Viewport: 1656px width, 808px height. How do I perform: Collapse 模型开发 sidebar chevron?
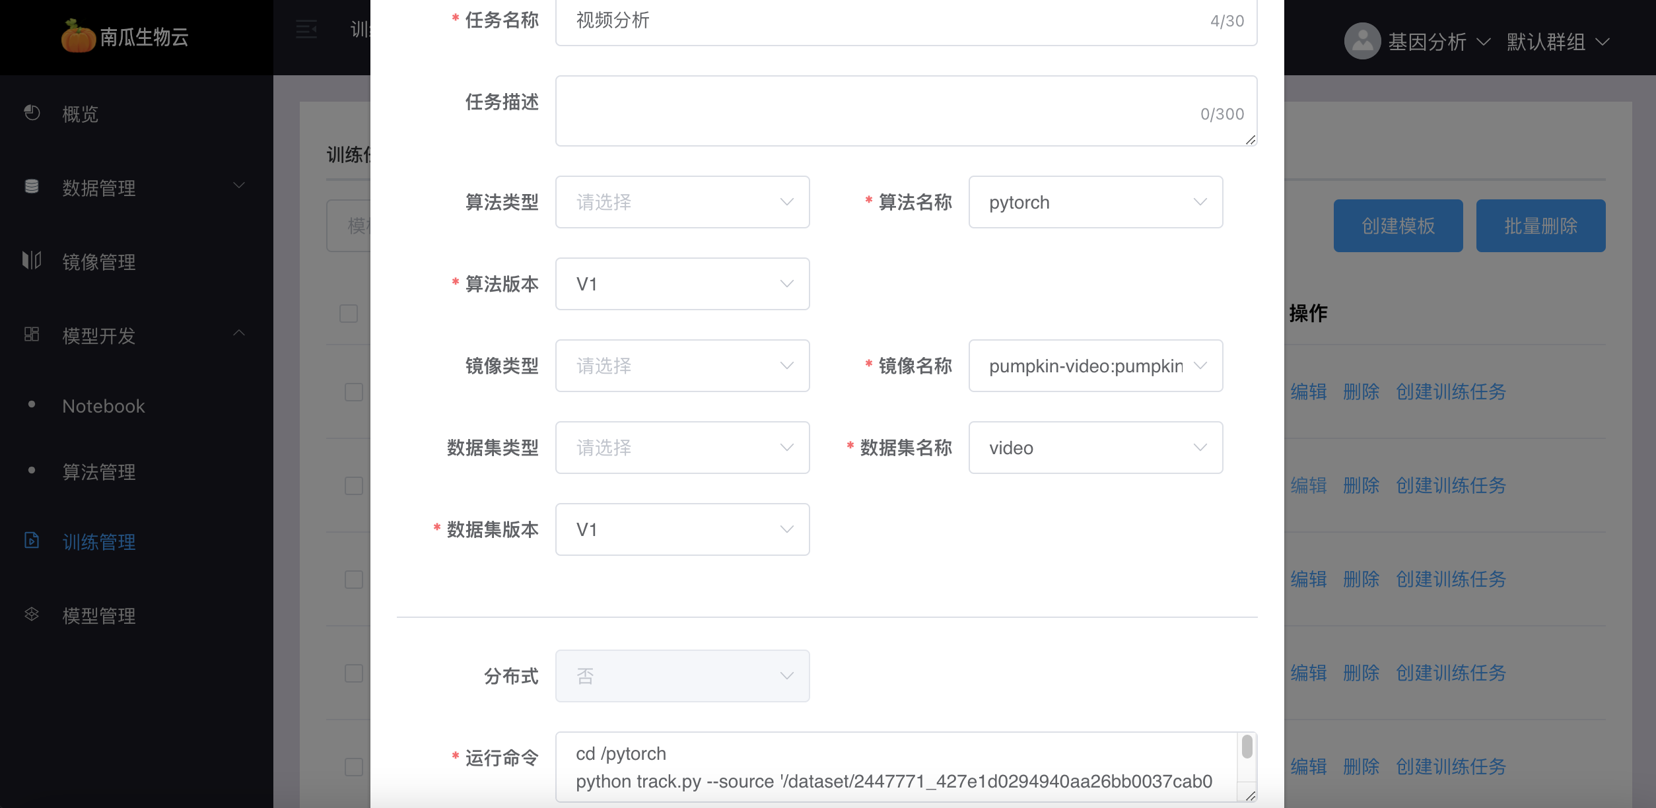tap(239, 333)
